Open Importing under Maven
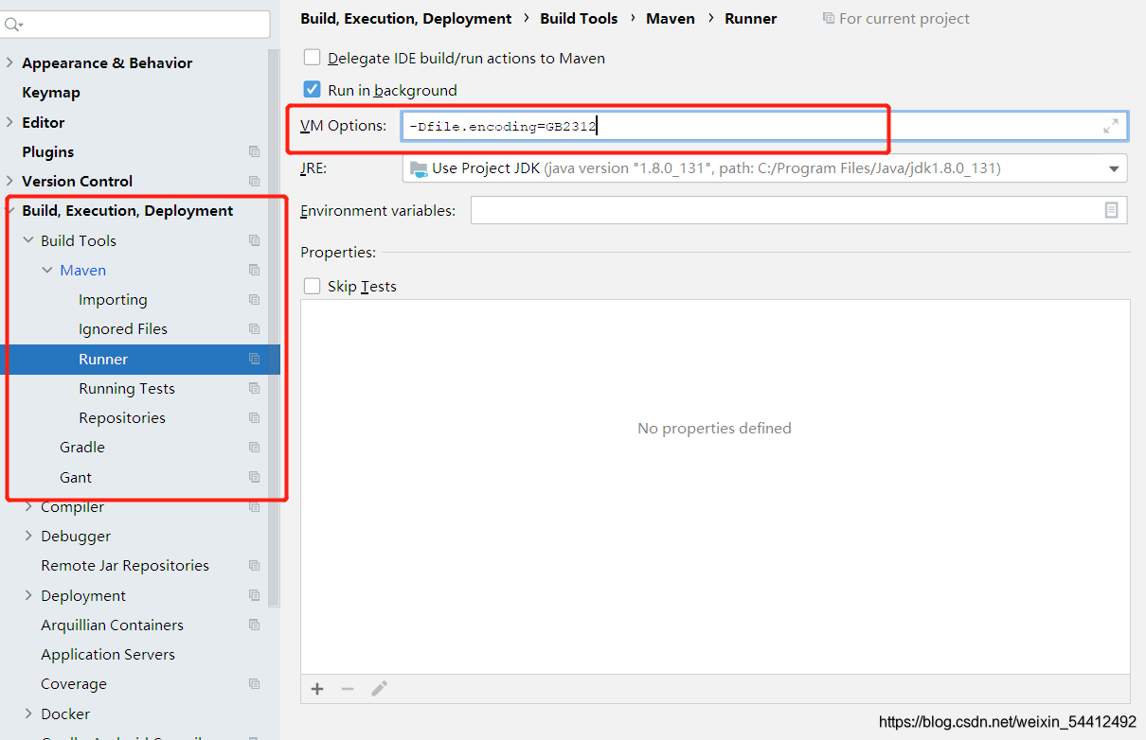The width and height of the screenshot is (1146, 740). point(113,299)
